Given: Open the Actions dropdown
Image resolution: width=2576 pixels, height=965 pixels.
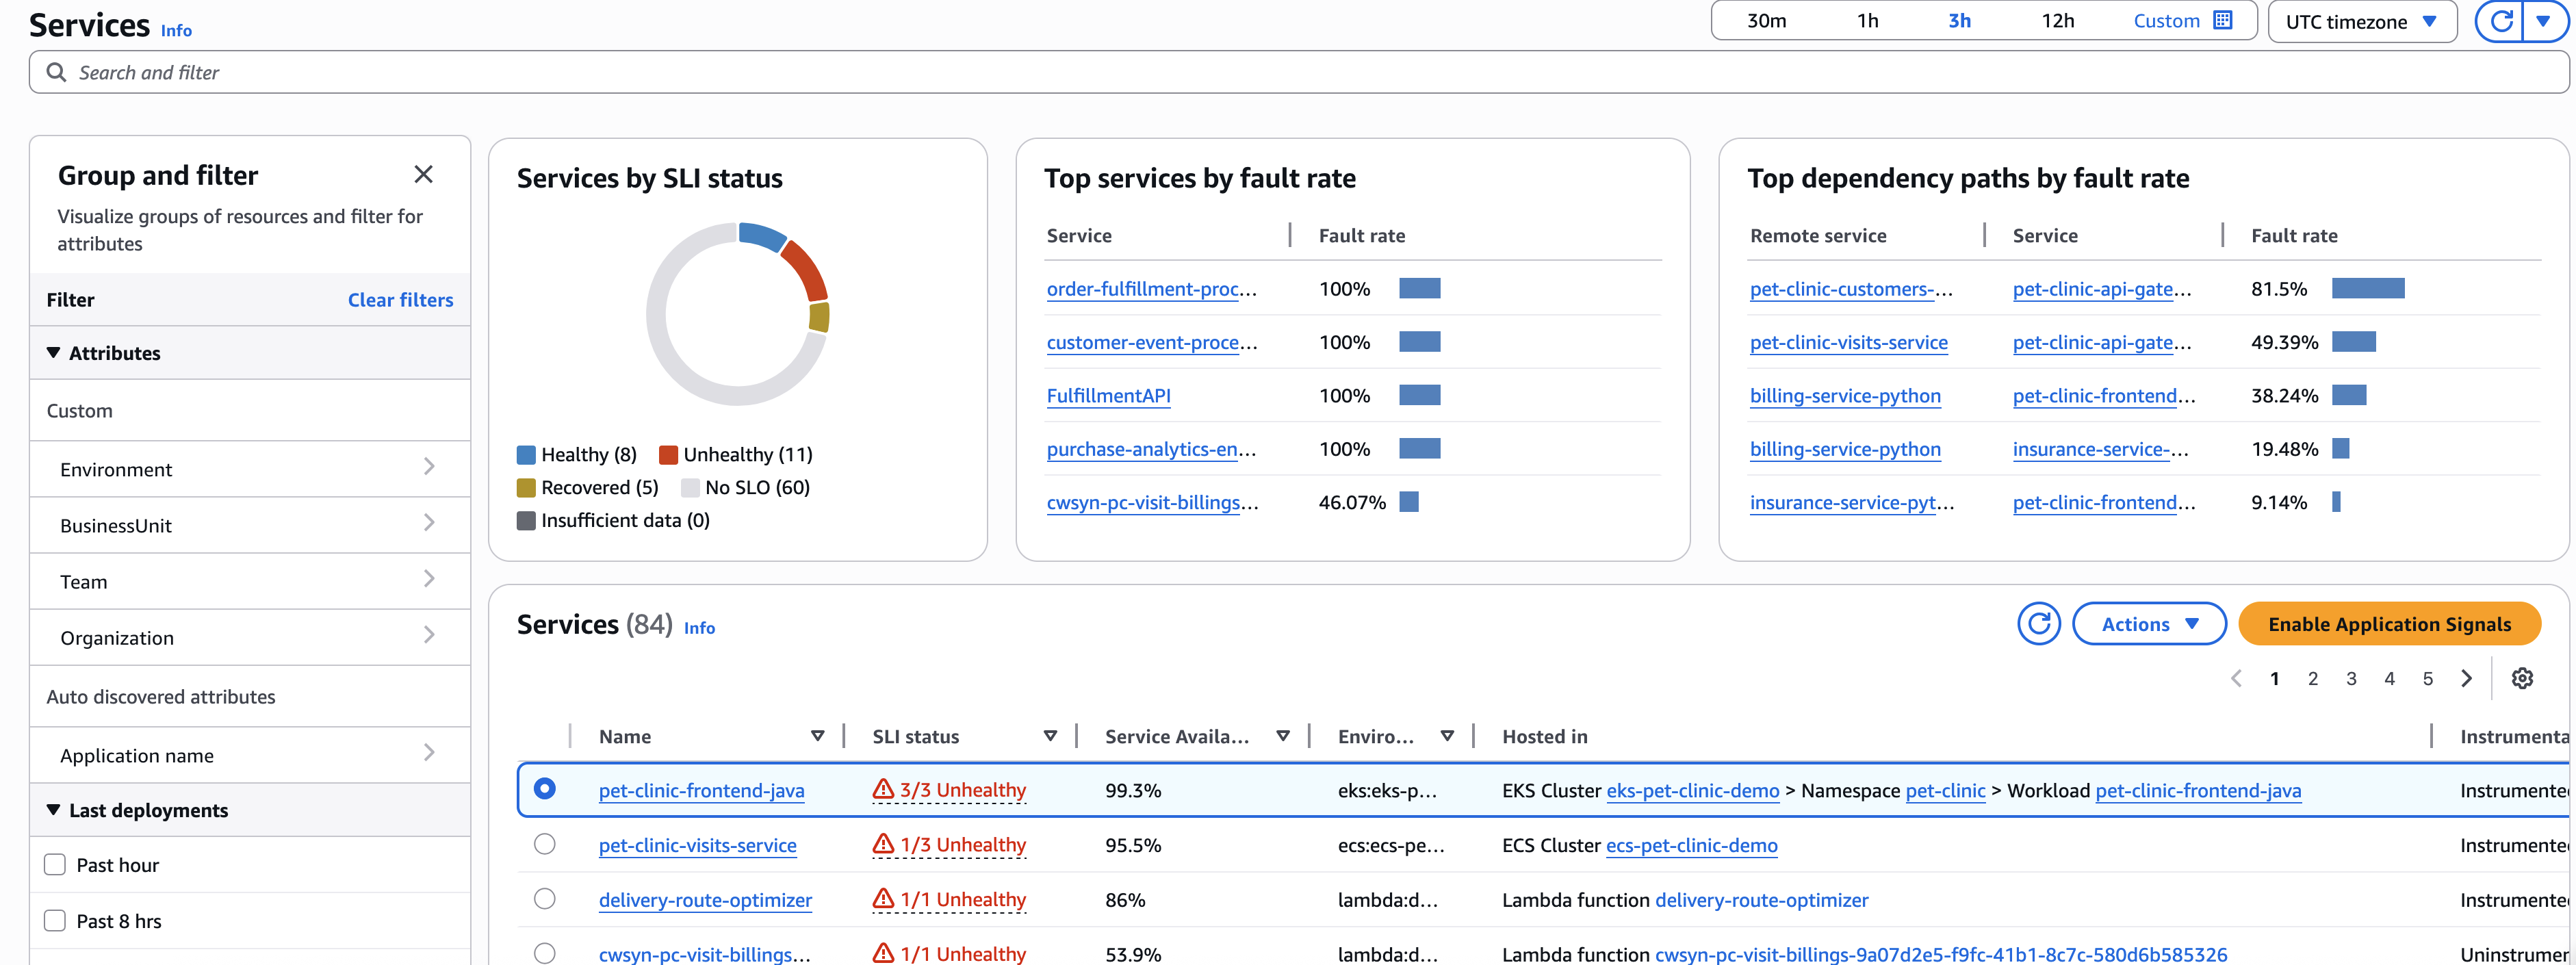Looking at the screenshot, I should (2148, 624).
